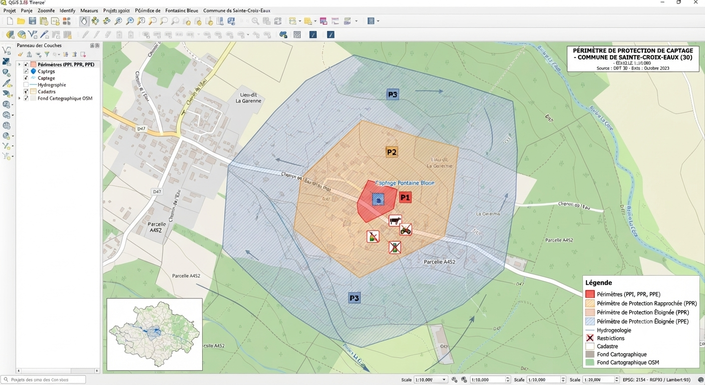The height and width of the screenshot is (385, 705).
Task: Save the project with the floppy disk icon
Action: click(33, 21)
